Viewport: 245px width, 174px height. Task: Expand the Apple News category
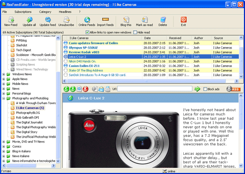coord(4,79)
